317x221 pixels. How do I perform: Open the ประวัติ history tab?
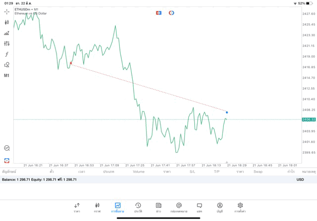pyautogui.click(x=138, y=208)
